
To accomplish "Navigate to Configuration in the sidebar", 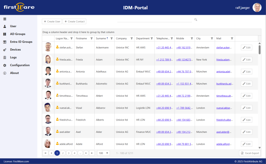I will click(20, 65).
